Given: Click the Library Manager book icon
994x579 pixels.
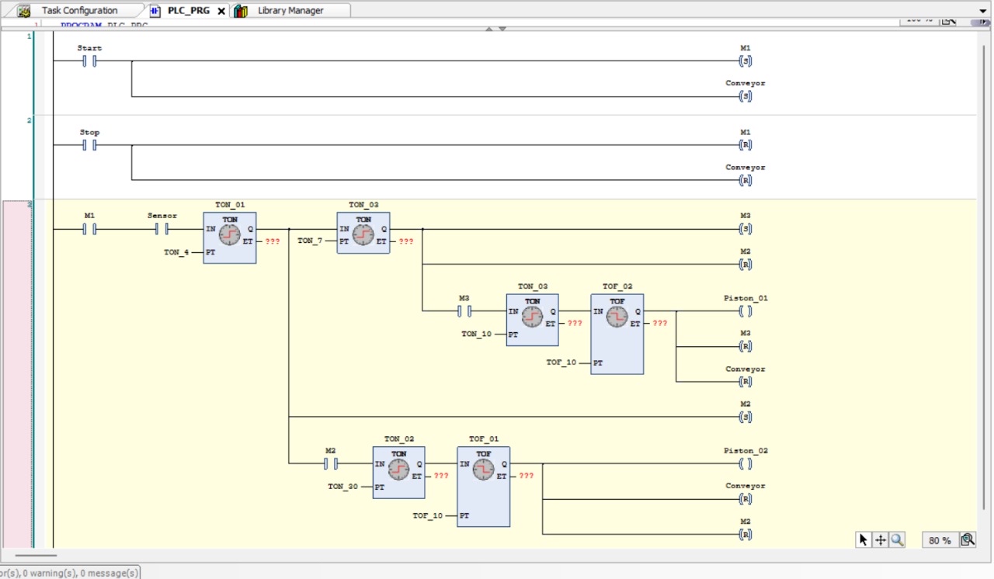Looking at the screenshot, I should pyautogui.click(x=239, y=10).
